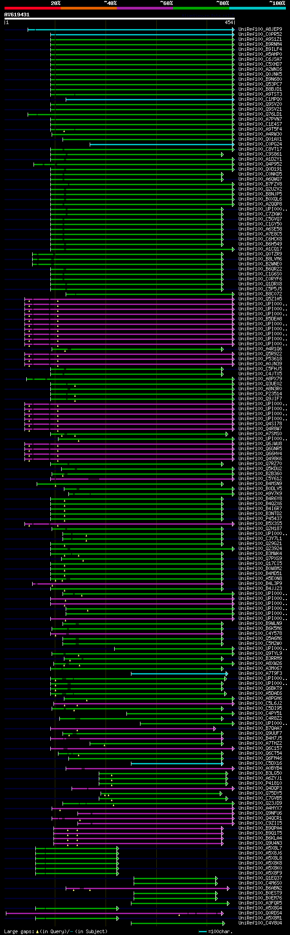Select the UniRef100_A5AHP0 label
Viewport: 290px width, 935px height.
point(260,54)
